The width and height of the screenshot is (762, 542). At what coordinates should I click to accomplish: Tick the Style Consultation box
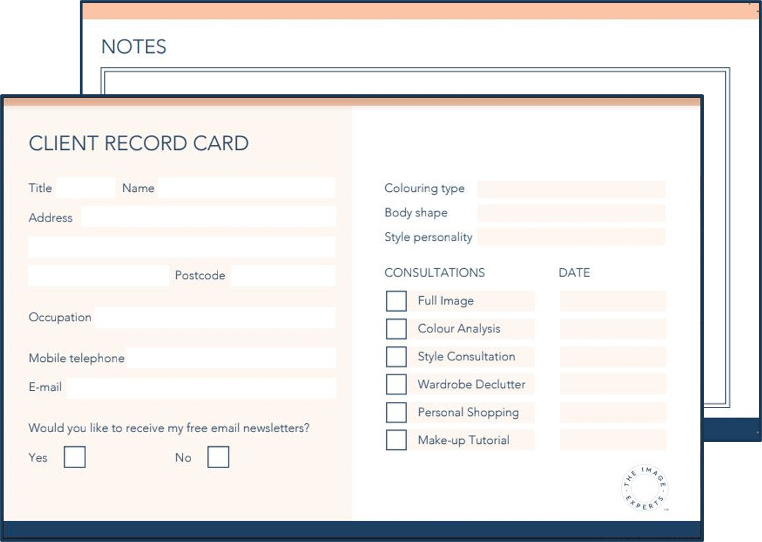(x=396, y=356)
